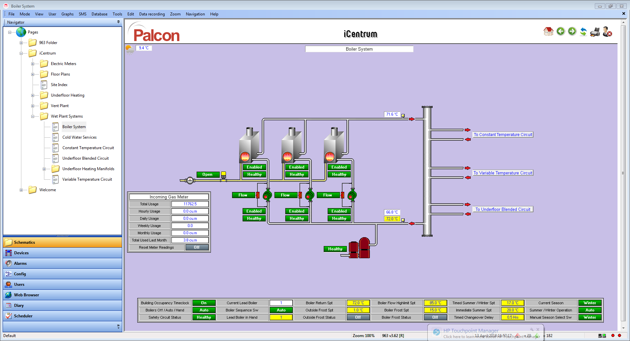Expand the 963 Folder tree node
Screen dimensions: 630x341
(x=21, y=43)
